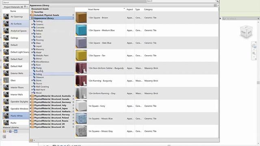Sort by Type column header
The height and width of the screenshot is (146, 260).
[x=138, y=9]
